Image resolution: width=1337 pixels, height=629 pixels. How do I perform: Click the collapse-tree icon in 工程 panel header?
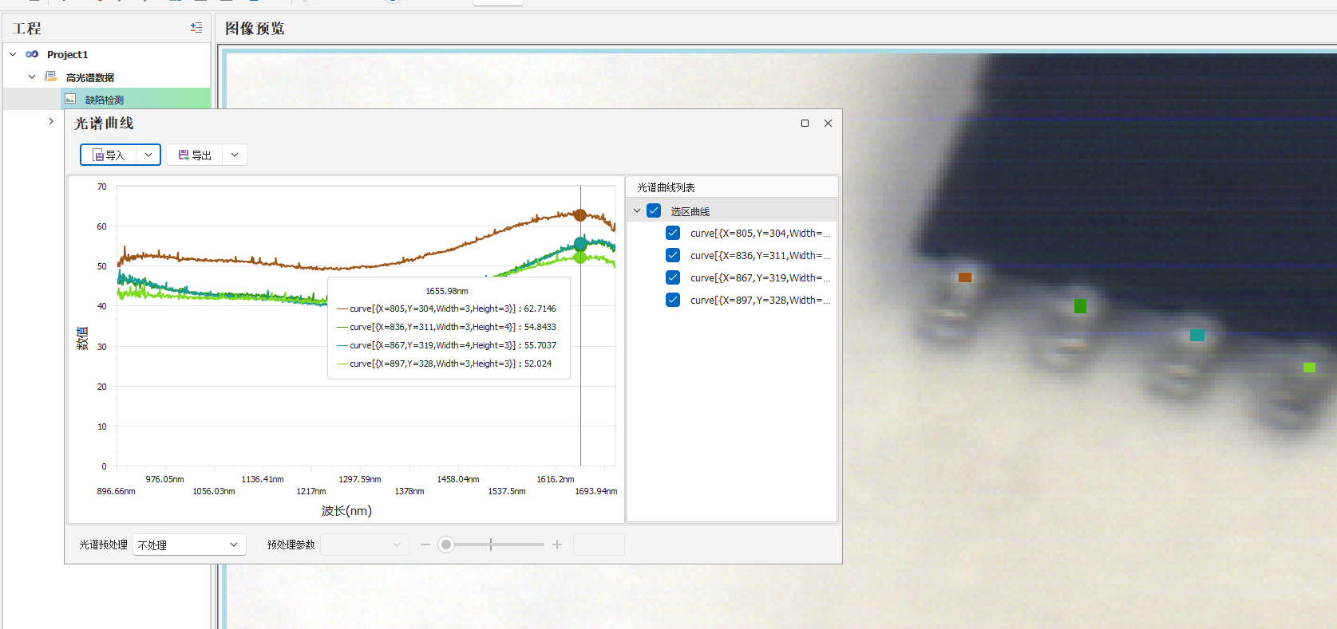click(x=196, y=28)
